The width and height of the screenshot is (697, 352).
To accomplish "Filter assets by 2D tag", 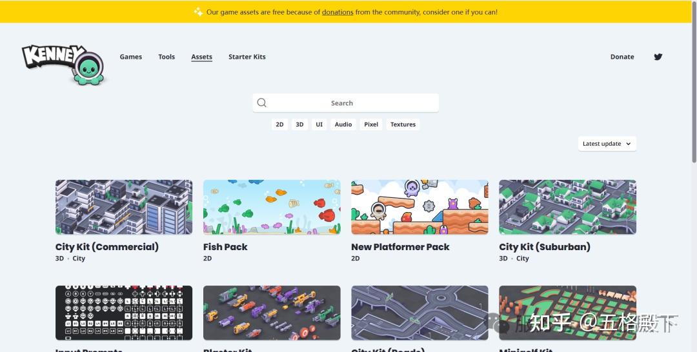I will 279,124.
